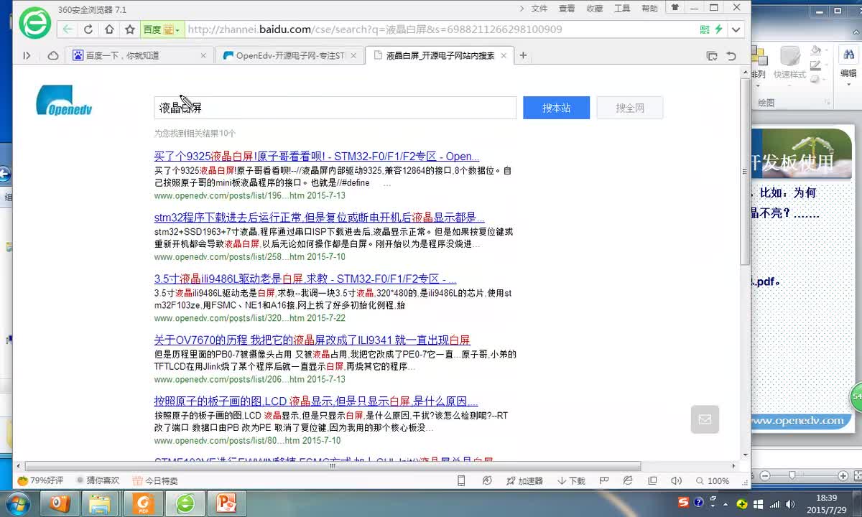Open result 按照原子的板子画的图,LCD
This screenshot has width=862, height=517.
[x=316, y=401]
